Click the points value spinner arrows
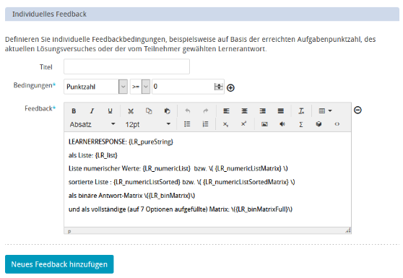Screen dimensions: 403x278 (x=218, y=87)
